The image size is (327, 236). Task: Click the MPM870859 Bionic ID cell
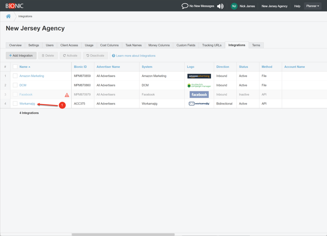82,76
